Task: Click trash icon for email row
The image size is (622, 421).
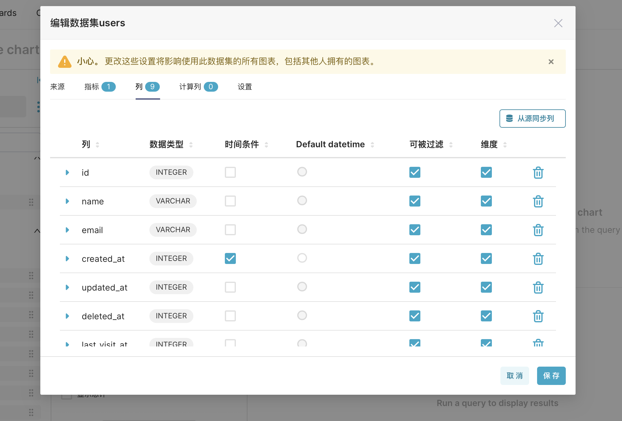Action: (x=538, y=230)
